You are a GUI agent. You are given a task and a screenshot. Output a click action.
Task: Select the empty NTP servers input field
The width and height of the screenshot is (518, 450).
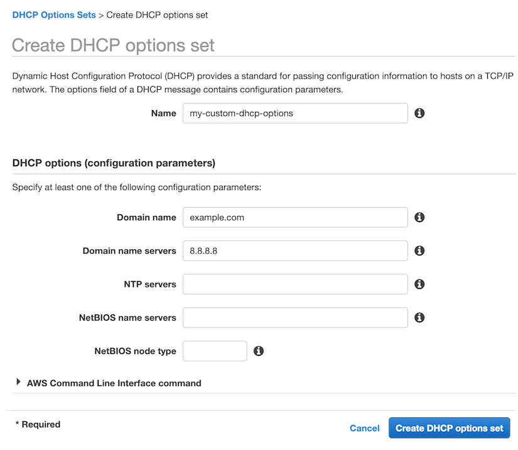coord(295,284)
